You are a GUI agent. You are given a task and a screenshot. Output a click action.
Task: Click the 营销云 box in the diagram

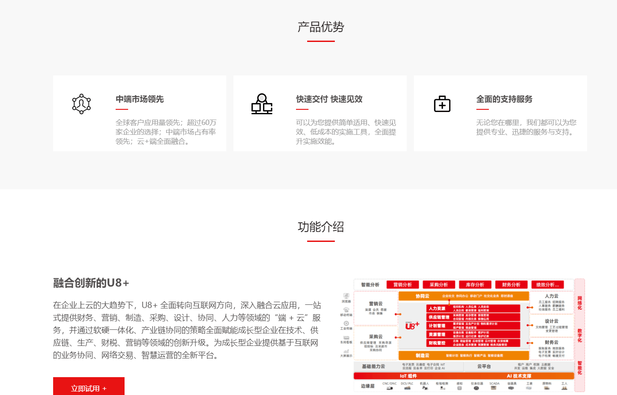point(376,308)
